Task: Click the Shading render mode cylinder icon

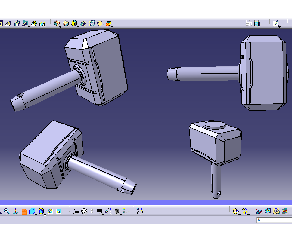Action: [x=41, y=211]
